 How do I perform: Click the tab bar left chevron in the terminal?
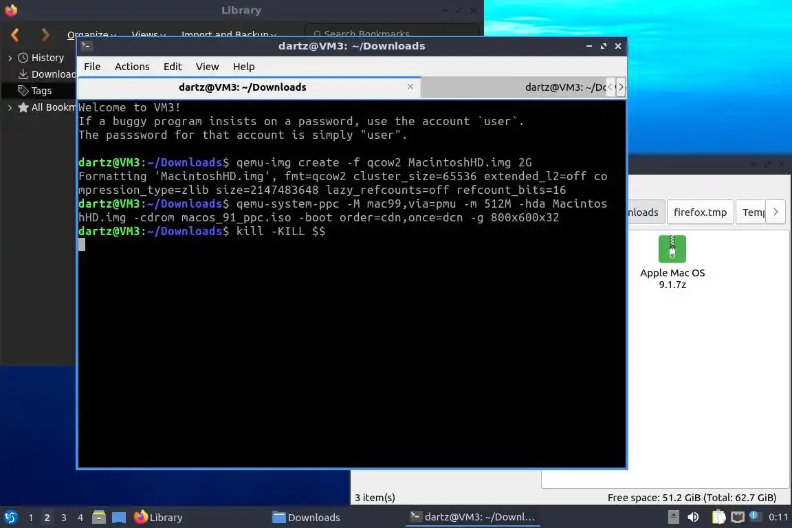tap(610, 87)
